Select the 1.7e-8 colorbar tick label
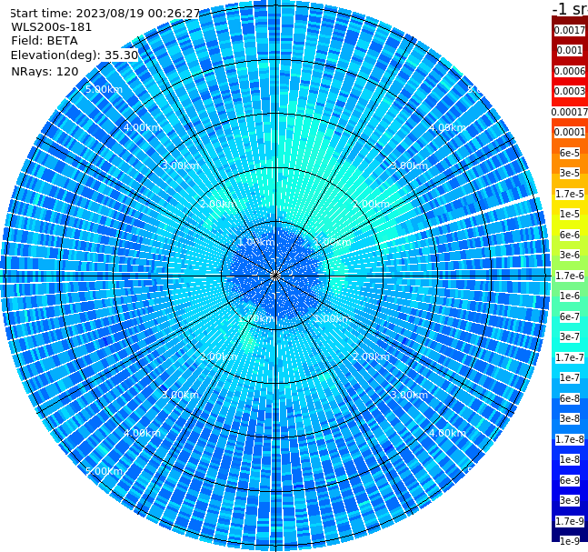Image resolution: width=588 pixels, height=552 pixels. 570,439
